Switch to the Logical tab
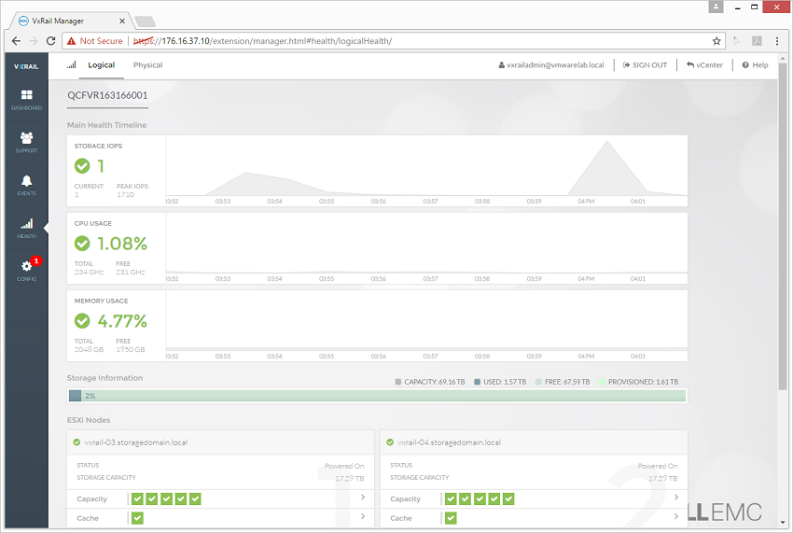 (101, 64)
